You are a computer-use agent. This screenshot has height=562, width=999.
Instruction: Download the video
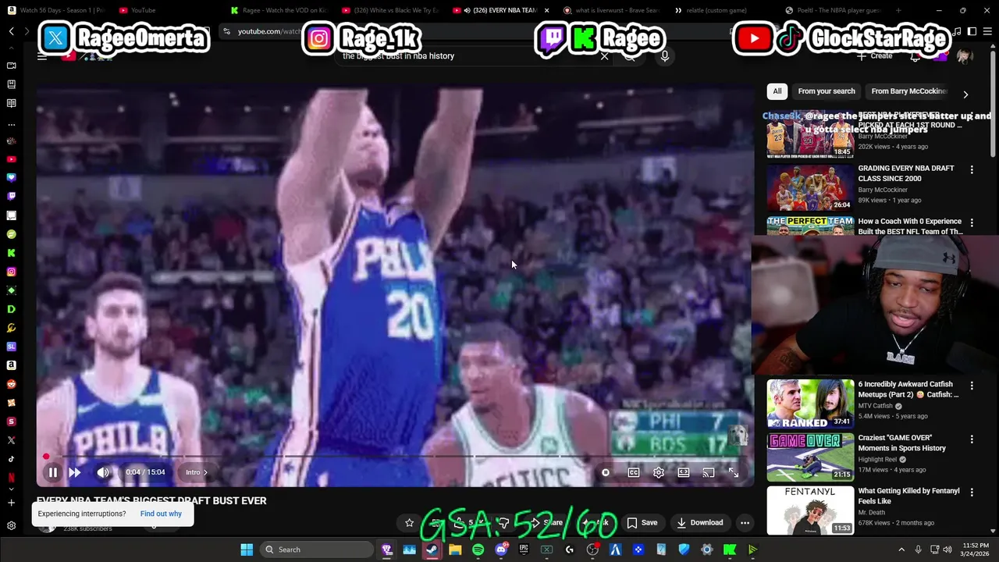tap(699, 523)
